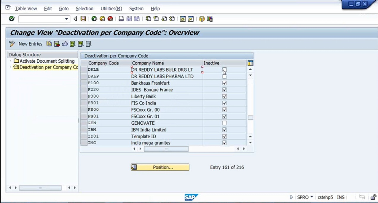Image resolution: width=378 pixels, height=203 pixels.
Task: Click the Generate Shortcut icon
Action: (x=191, y=19)
